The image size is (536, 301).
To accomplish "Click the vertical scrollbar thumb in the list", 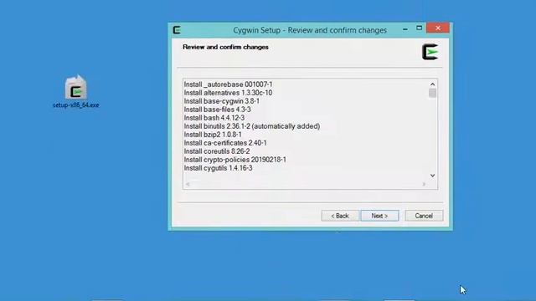I will (x=432, y=93).
